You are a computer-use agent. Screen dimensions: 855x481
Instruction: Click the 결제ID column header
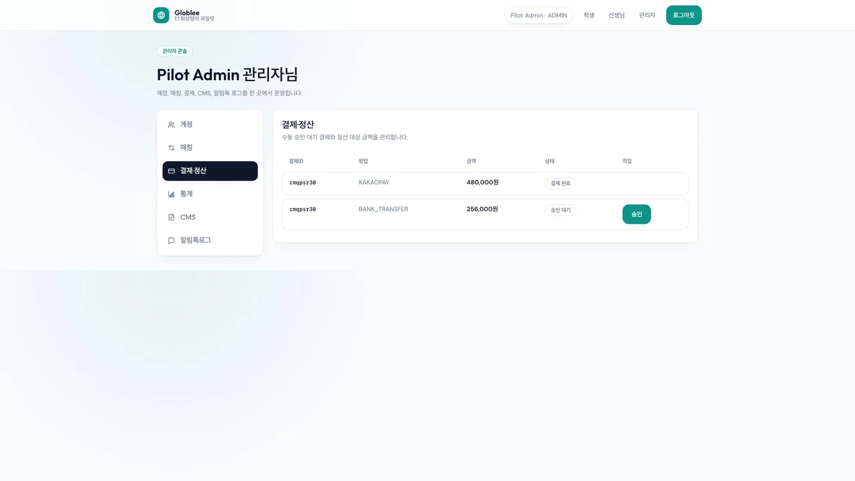(296, 161)
